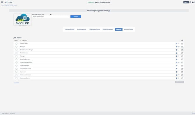The image size is (195, 115).
Task: Click the Skyllful logo at top left
Action: pos(8,2)
